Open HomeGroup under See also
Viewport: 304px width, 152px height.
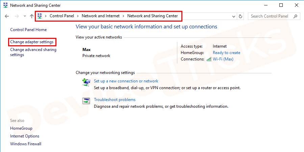point(21,128)
